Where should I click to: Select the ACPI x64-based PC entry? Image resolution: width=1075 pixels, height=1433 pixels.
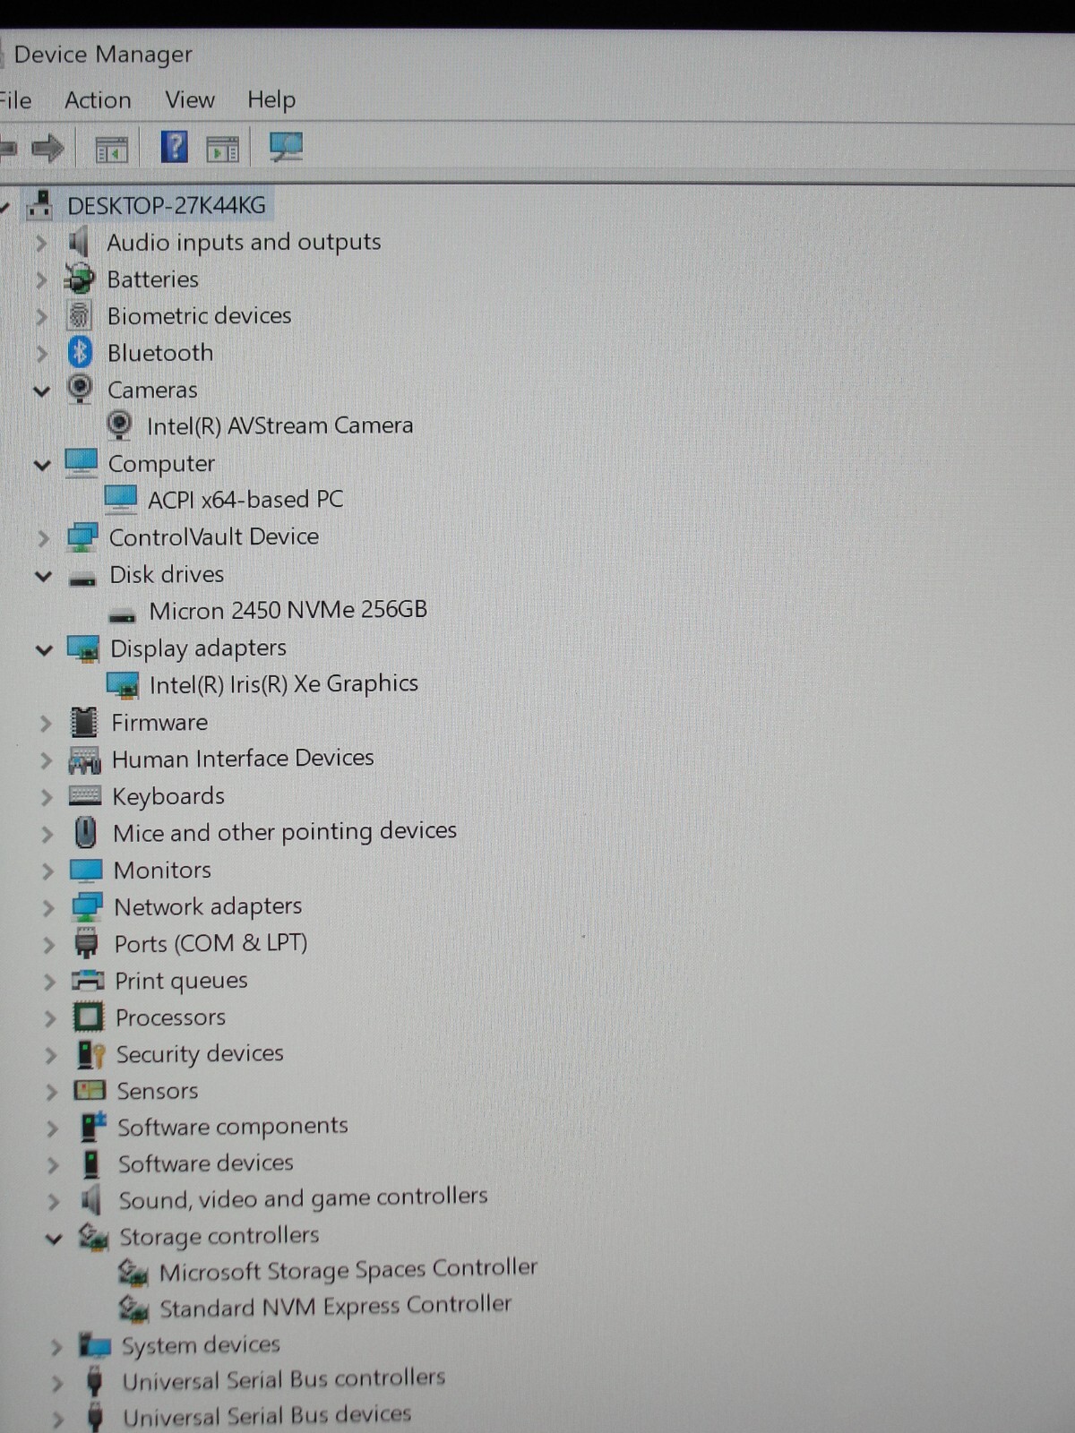[245, 499]
